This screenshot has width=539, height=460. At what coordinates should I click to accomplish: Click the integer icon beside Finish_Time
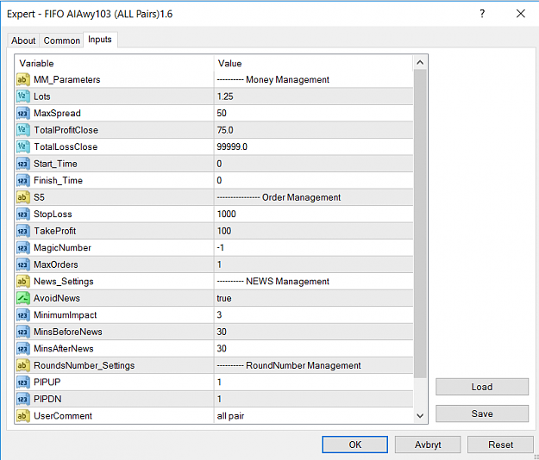pos(22,181)
